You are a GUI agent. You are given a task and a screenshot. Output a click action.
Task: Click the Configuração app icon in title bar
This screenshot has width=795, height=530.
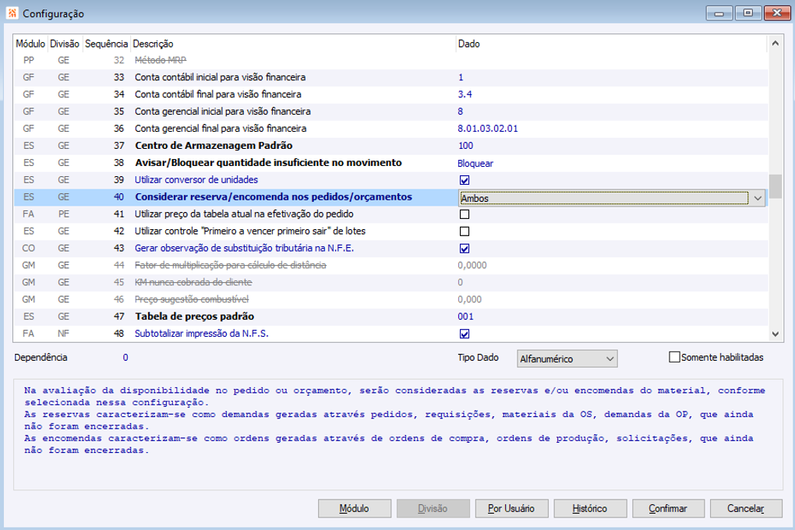[12, 13]
